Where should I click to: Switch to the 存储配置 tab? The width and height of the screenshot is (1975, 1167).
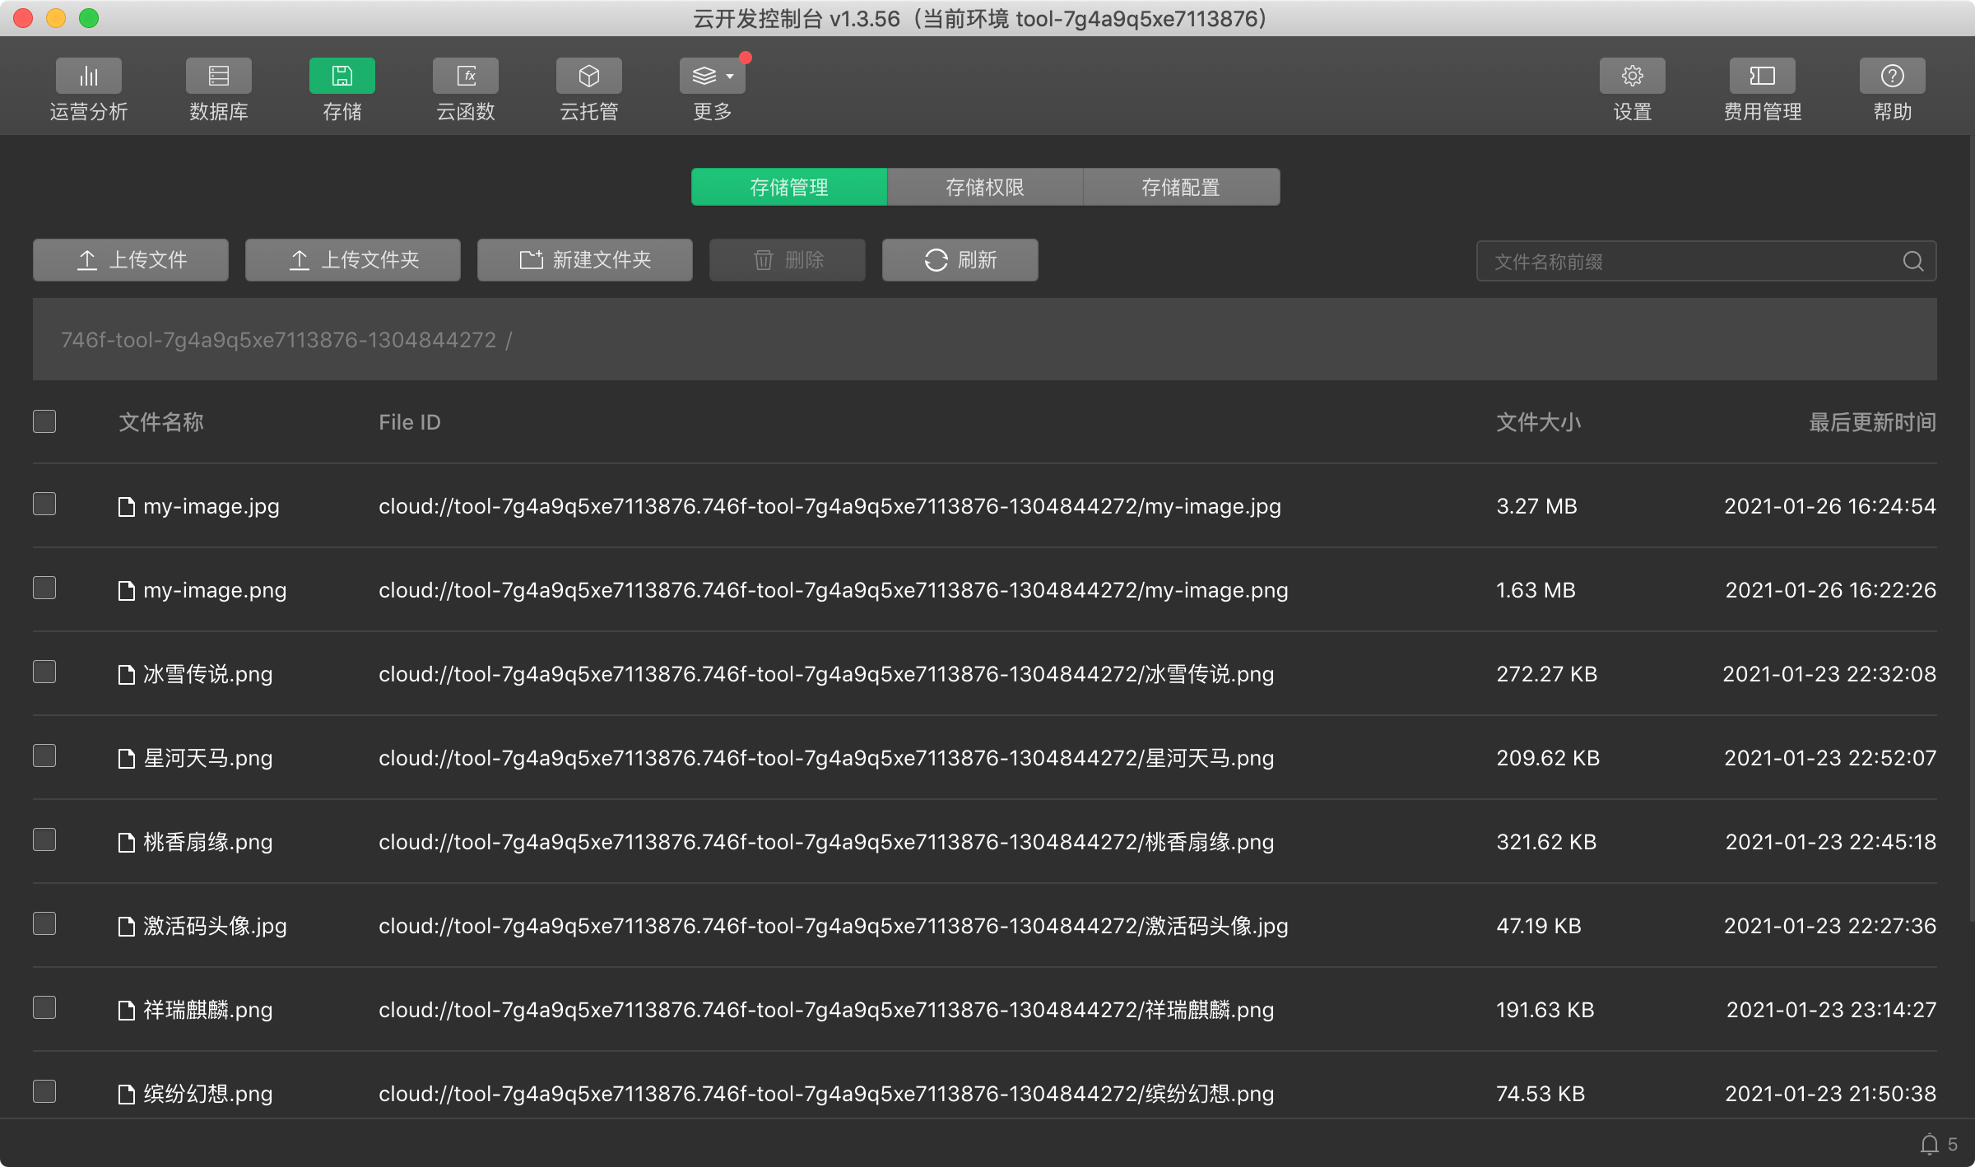(1180, 188)
